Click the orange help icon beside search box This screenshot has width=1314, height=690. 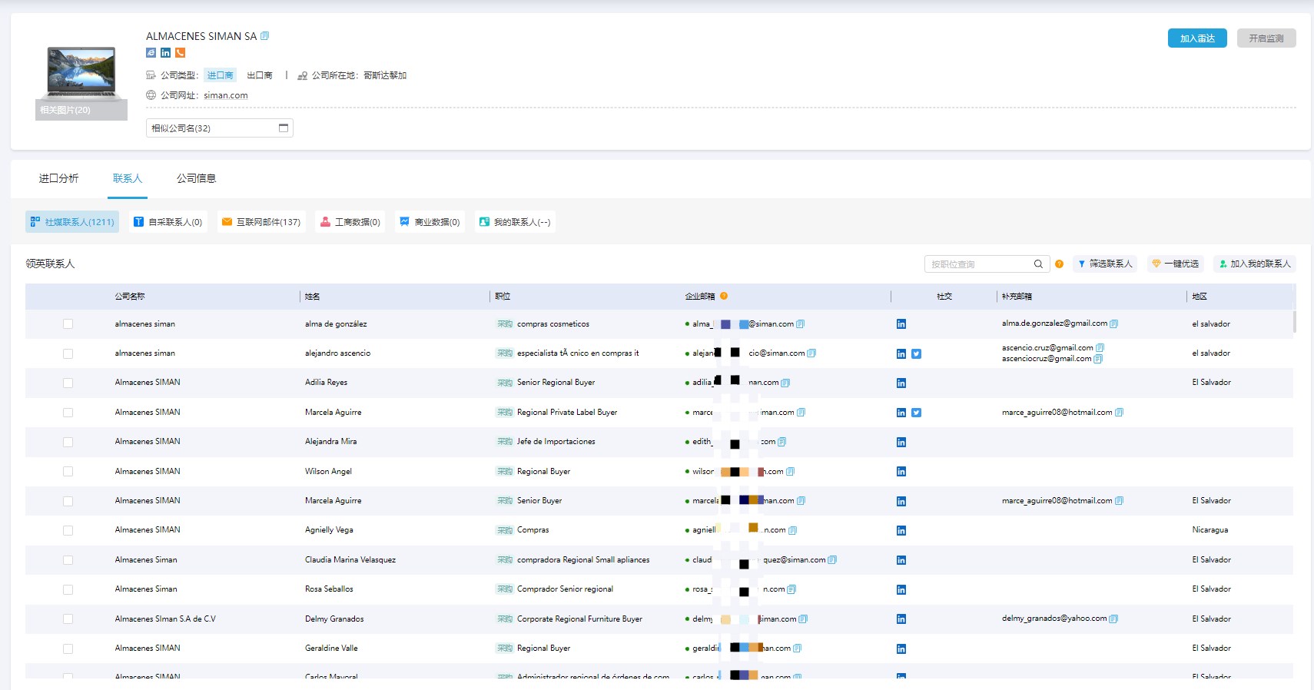[x=1060, y=264]
